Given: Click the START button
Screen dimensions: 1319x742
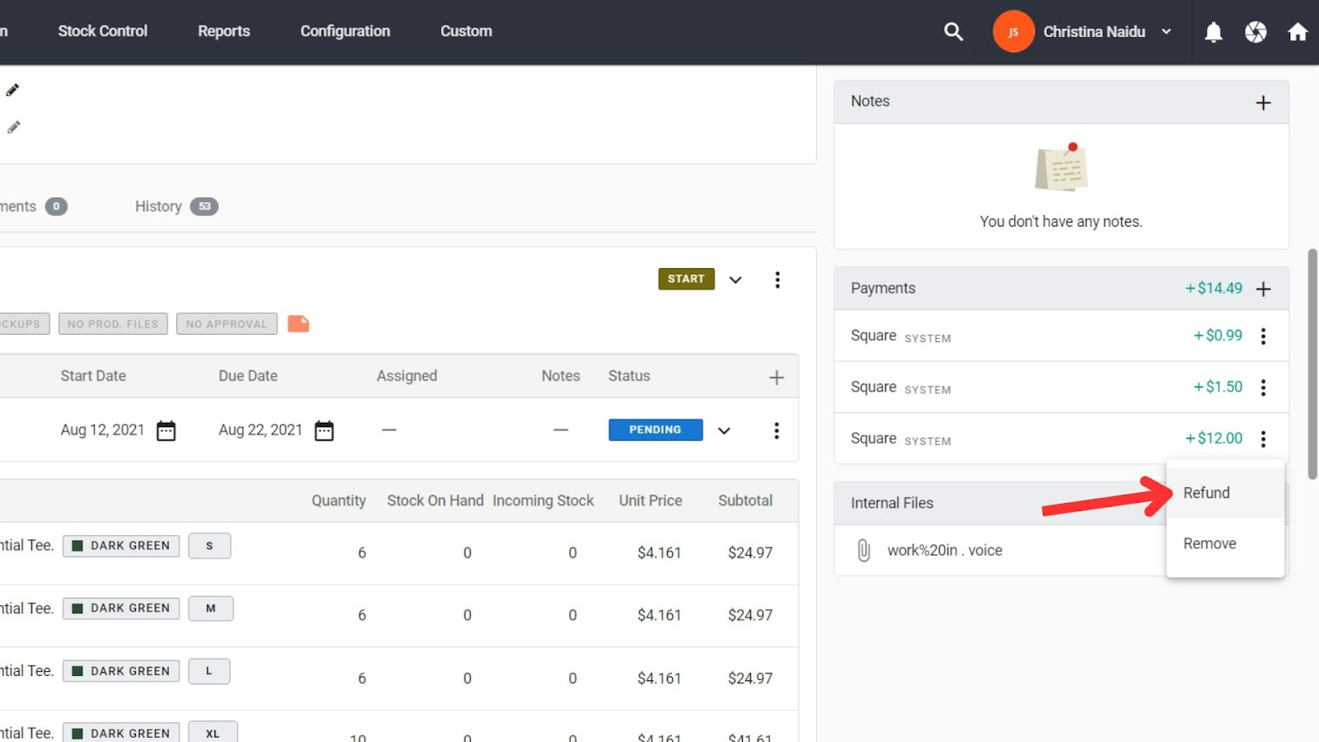Looking at the screenshot, I should pyautogui.click(x=687, y=279).
